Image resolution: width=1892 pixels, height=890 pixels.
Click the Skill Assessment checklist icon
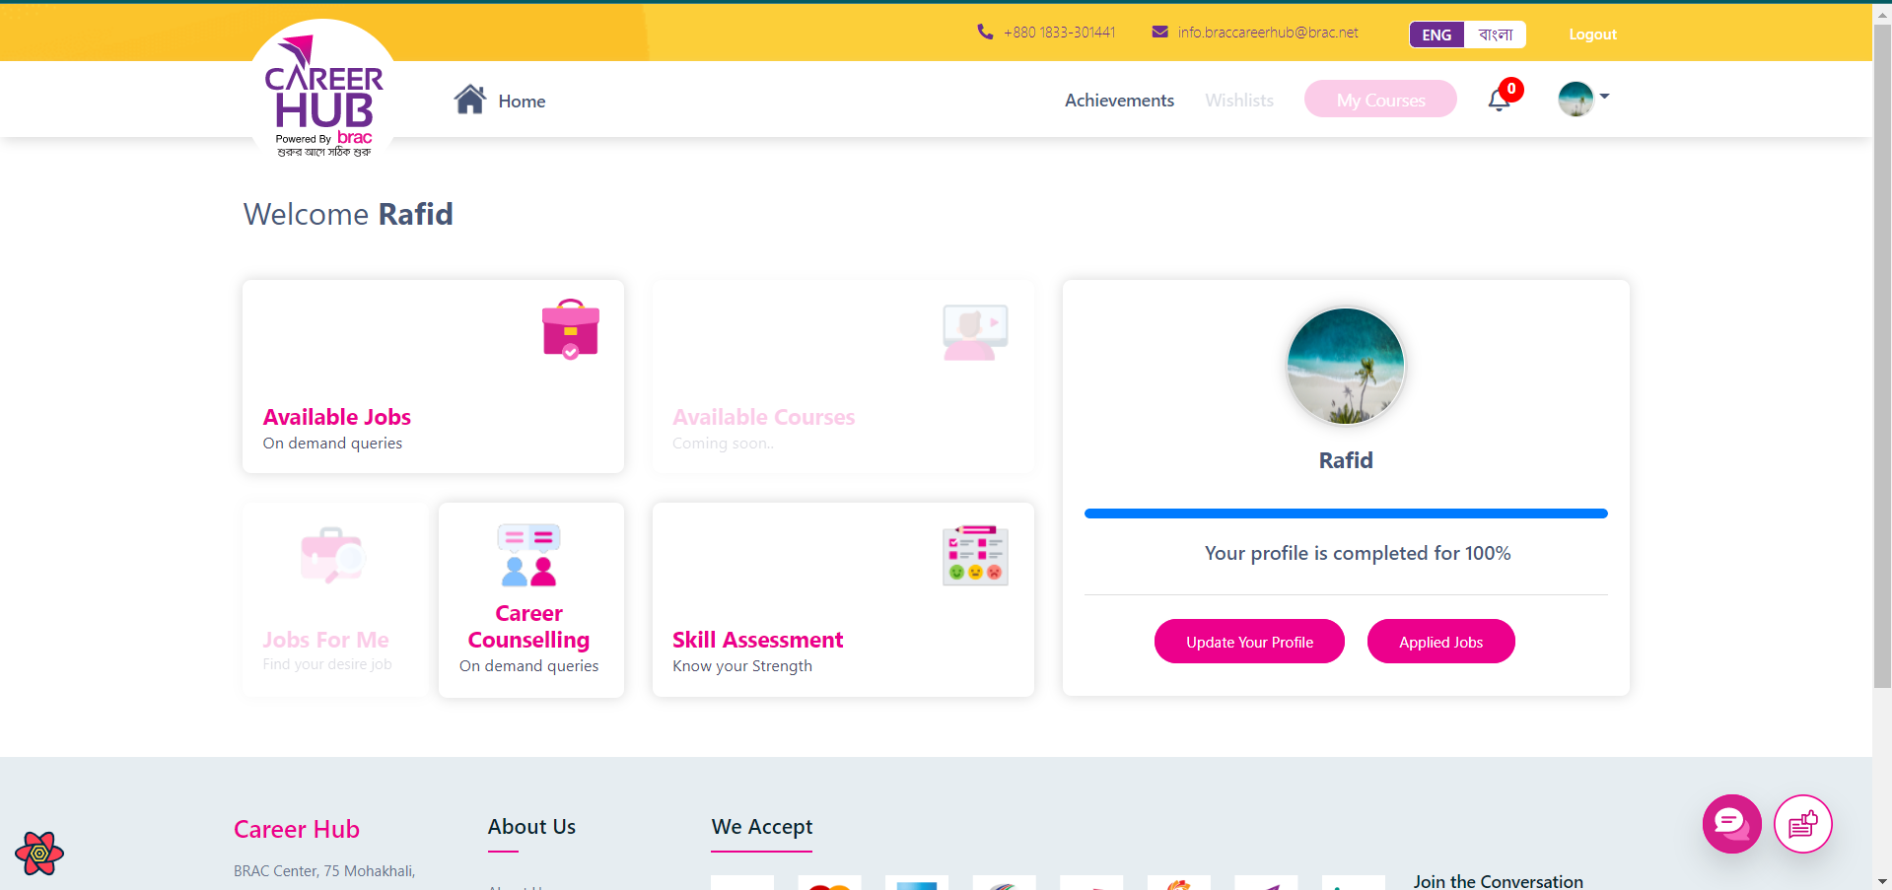[974, 555]
